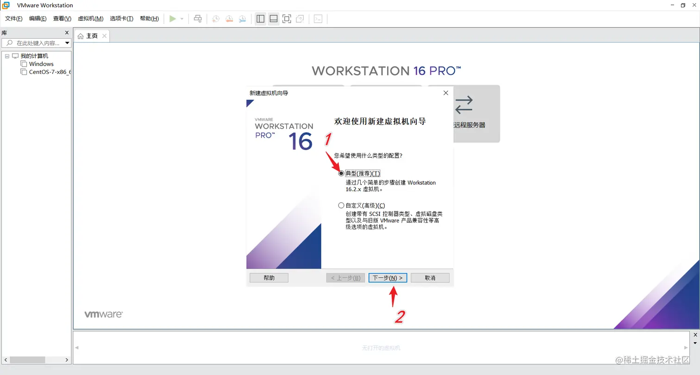Click the revert to snapshot icon
This screenshot has height=375, width=700.
229,19
